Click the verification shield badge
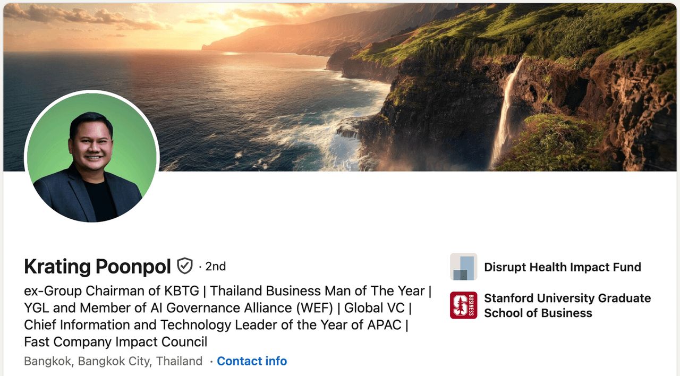Image resolution: width=680 pixels, height=376 pixels. pyautogui.click(x=185, y=266)
